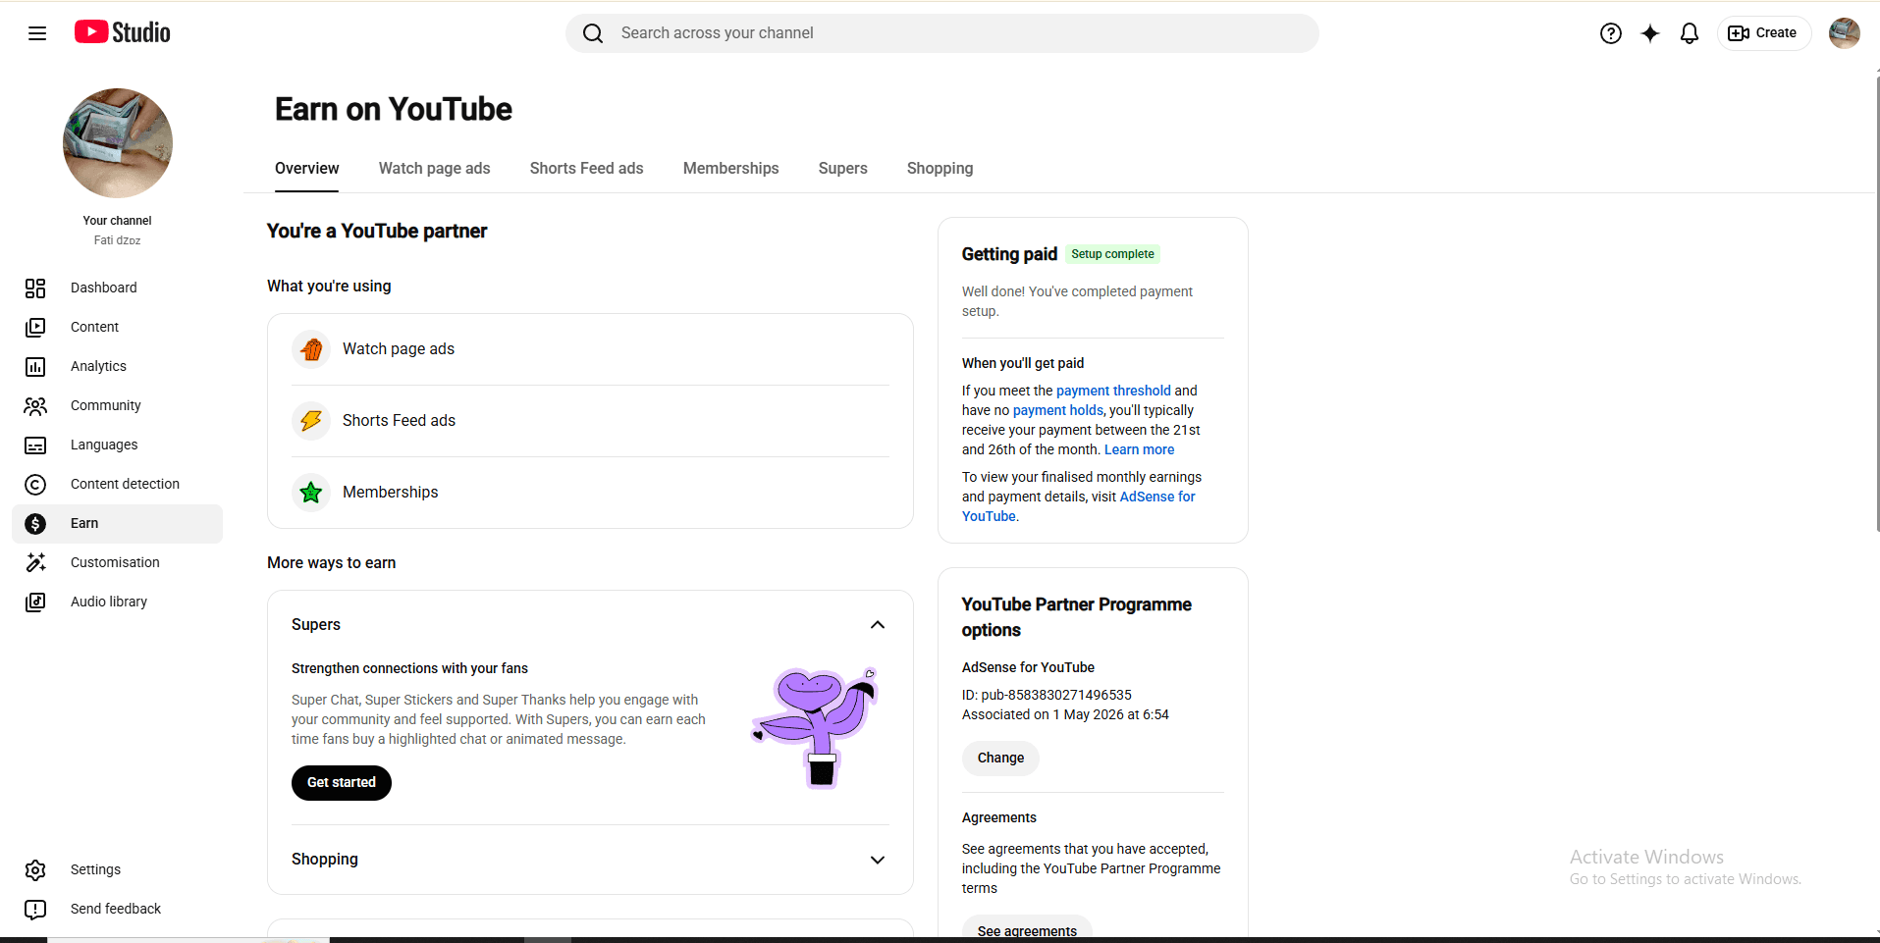This screenshot has width=1880, height=943.
Task: Switch to the Overview tab
Action: [307, 169]
